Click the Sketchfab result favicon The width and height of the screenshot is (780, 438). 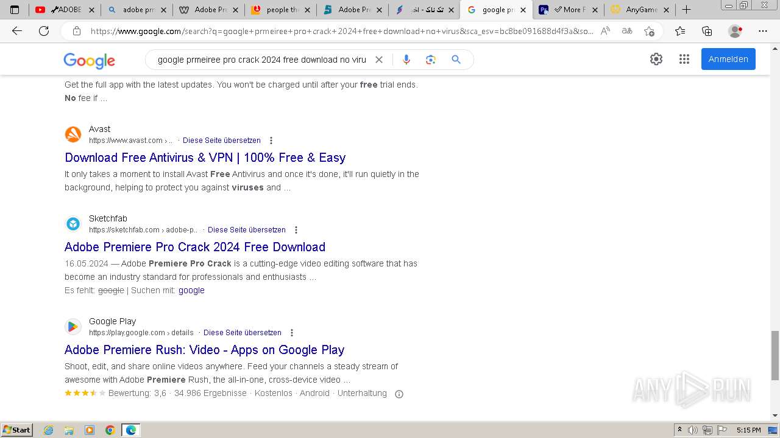click(73, 224)
